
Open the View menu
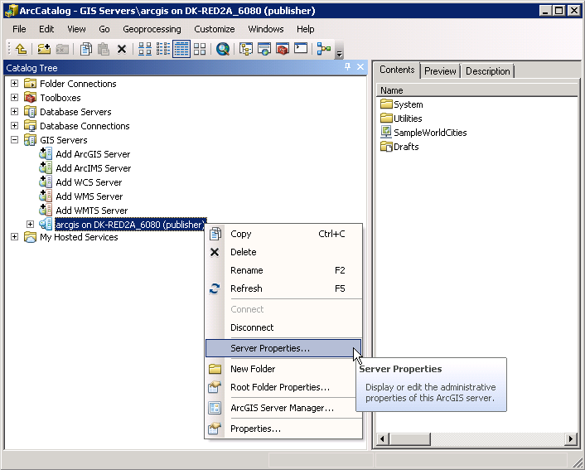tap(76, 29)
